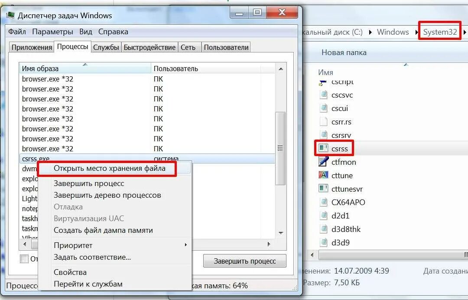Click the process list scroll-up arrow
The image size is (468, 300).
[x=280, y=69]
